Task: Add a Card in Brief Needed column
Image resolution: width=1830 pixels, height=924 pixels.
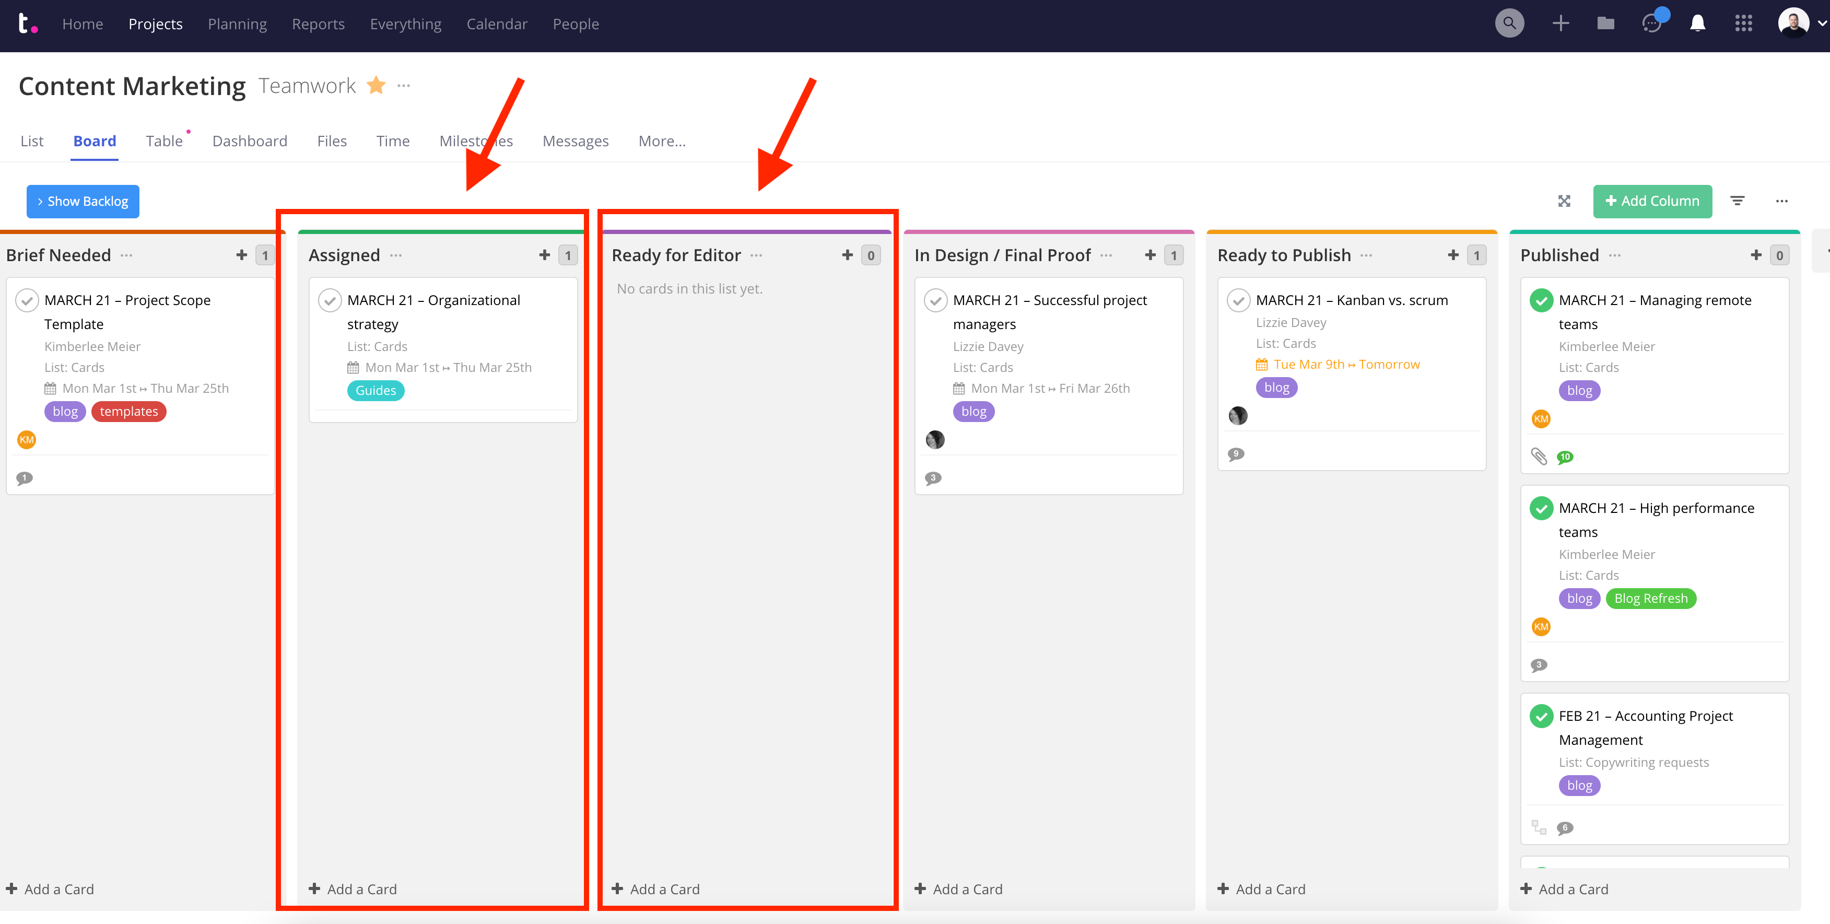Action: coord(50,888)
